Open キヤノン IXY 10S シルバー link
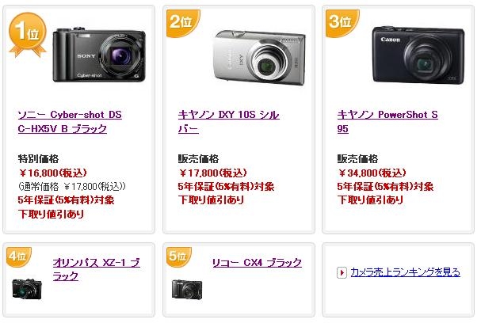Image resolution: width=481 pixels, height=323 pixels. [228, 122]
